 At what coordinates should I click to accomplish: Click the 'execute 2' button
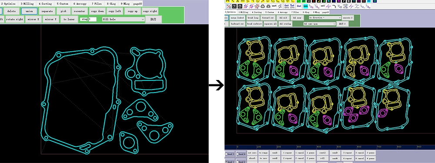coord(348,18)
